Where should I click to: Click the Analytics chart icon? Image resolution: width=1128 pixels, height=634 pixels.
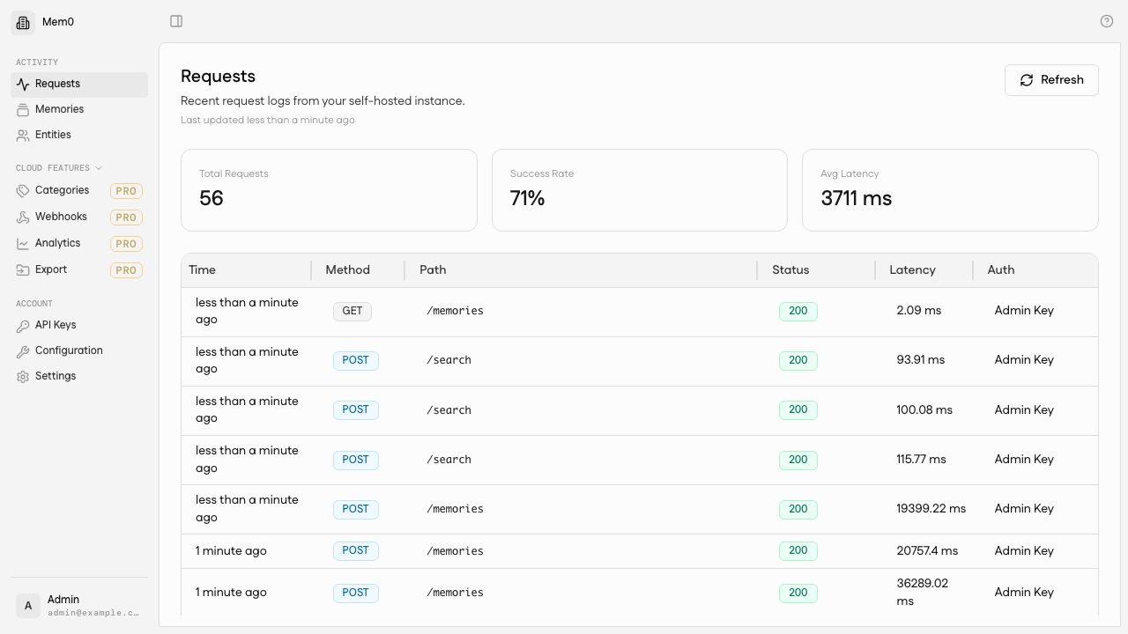[x=23, y=244]
